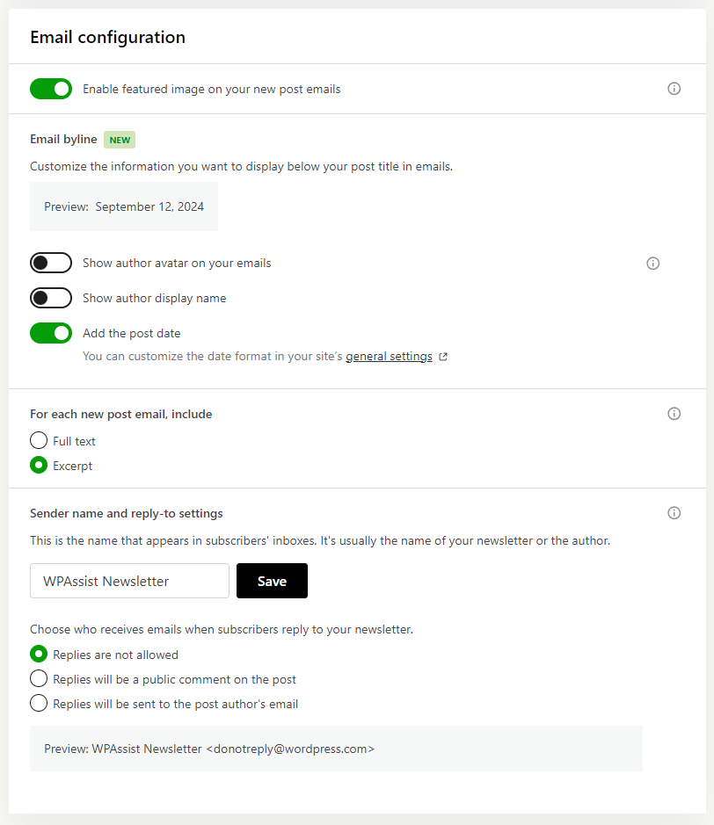The image size is (714, 825).
Task: Click the sender name input field
Action: pos(129,581)
